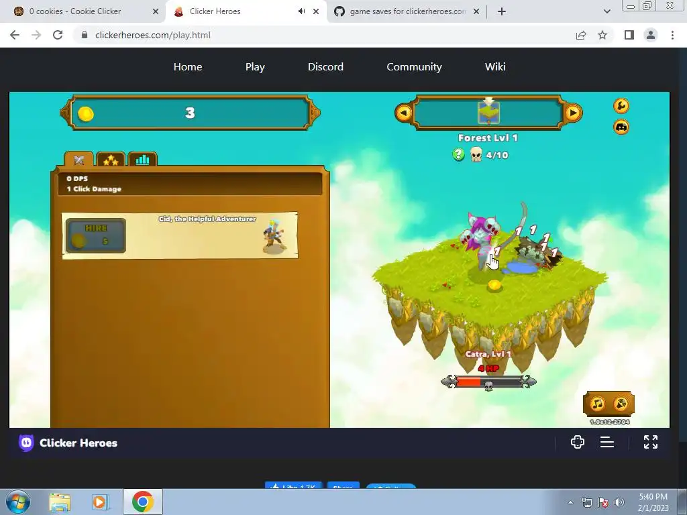Open the Chrome profile menu
This screenshot has width=687, height=515.
[651, 35]
